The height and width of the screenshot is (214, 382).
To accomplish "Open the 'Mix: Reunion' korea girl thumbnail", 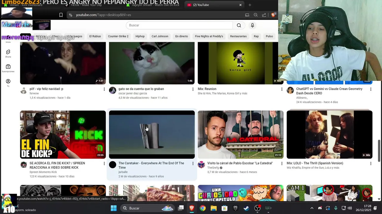I will [x=241, y=63].
